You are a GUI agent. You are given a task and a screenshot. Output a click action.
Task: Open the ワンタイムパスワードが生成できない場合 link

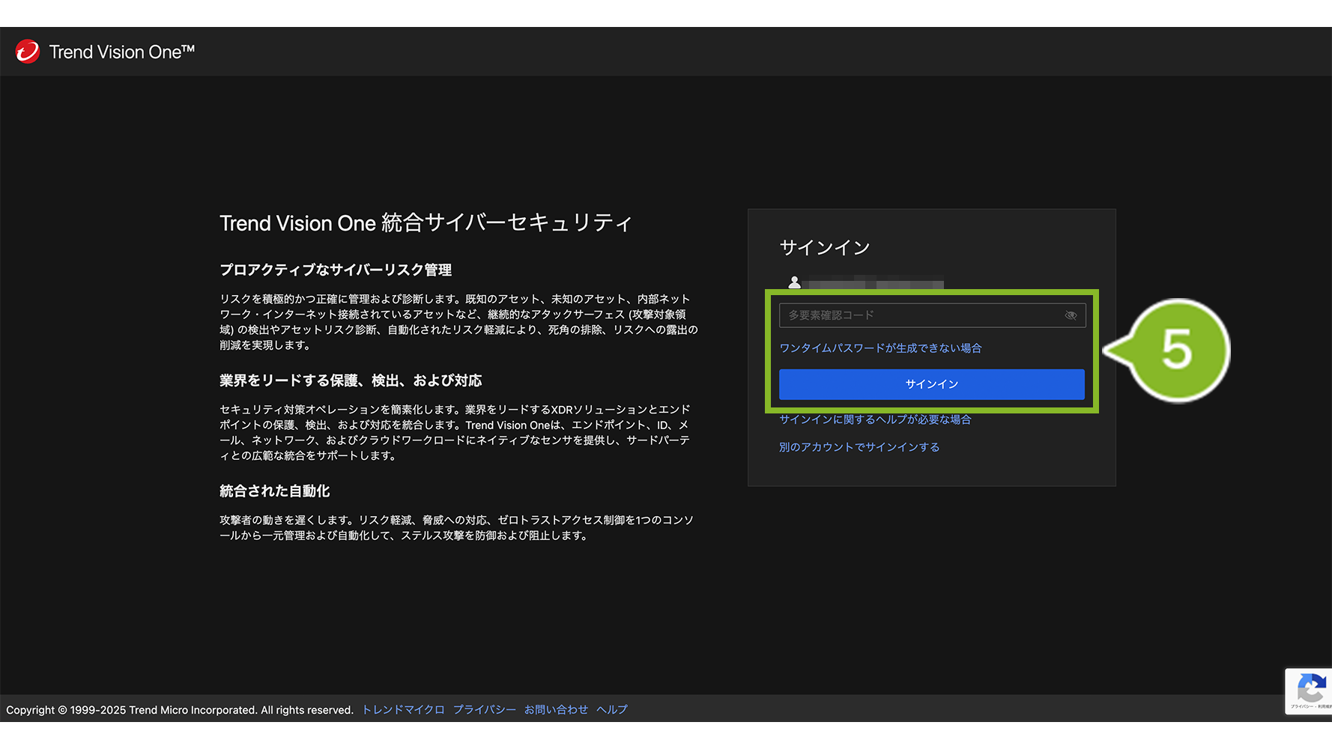click(880, 348)
